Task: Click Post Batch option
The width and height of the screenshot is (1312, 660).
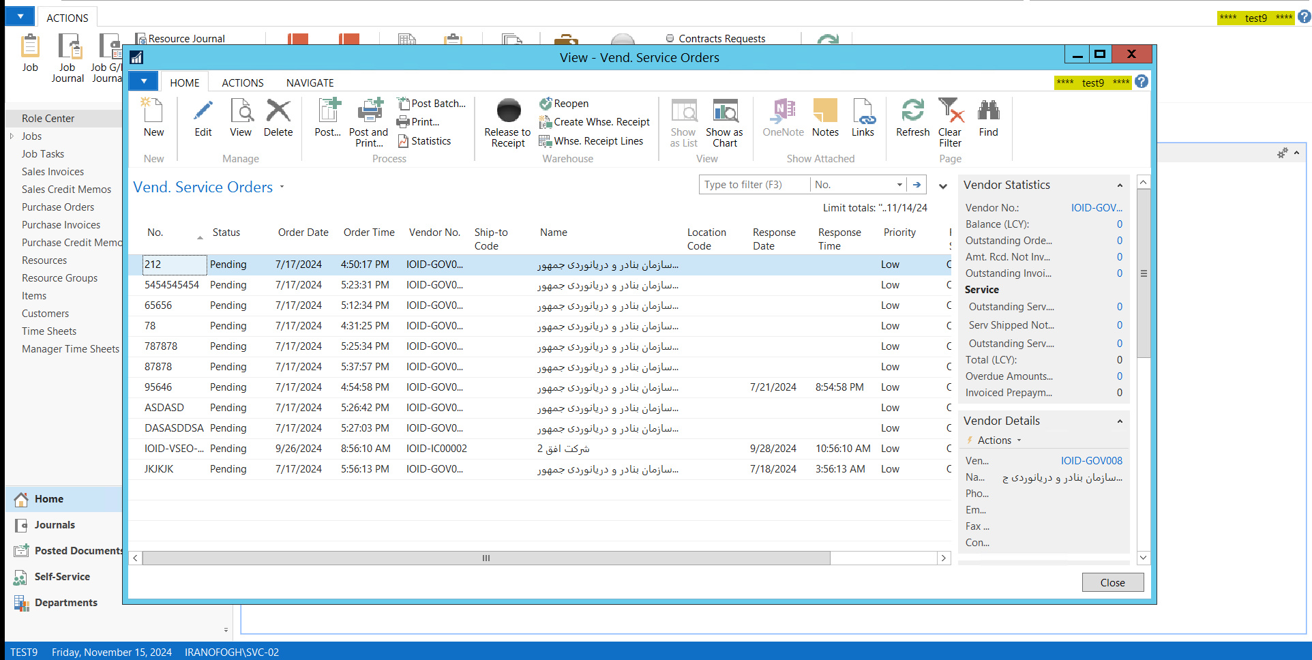Action: click(432, 104)
